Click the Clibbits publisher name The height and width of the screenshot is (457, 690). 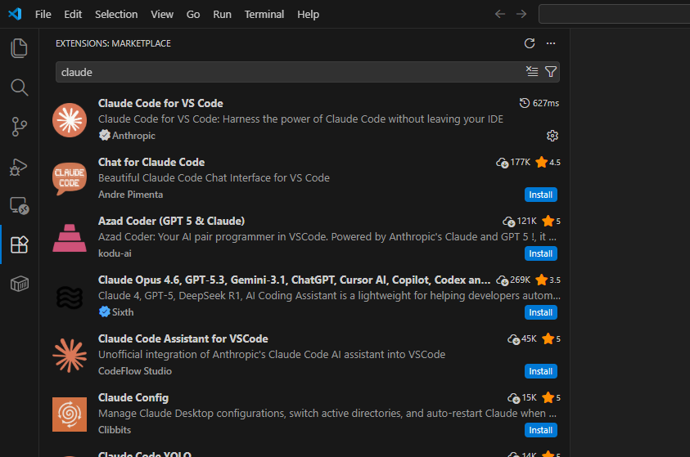click(x=115, y=430)
